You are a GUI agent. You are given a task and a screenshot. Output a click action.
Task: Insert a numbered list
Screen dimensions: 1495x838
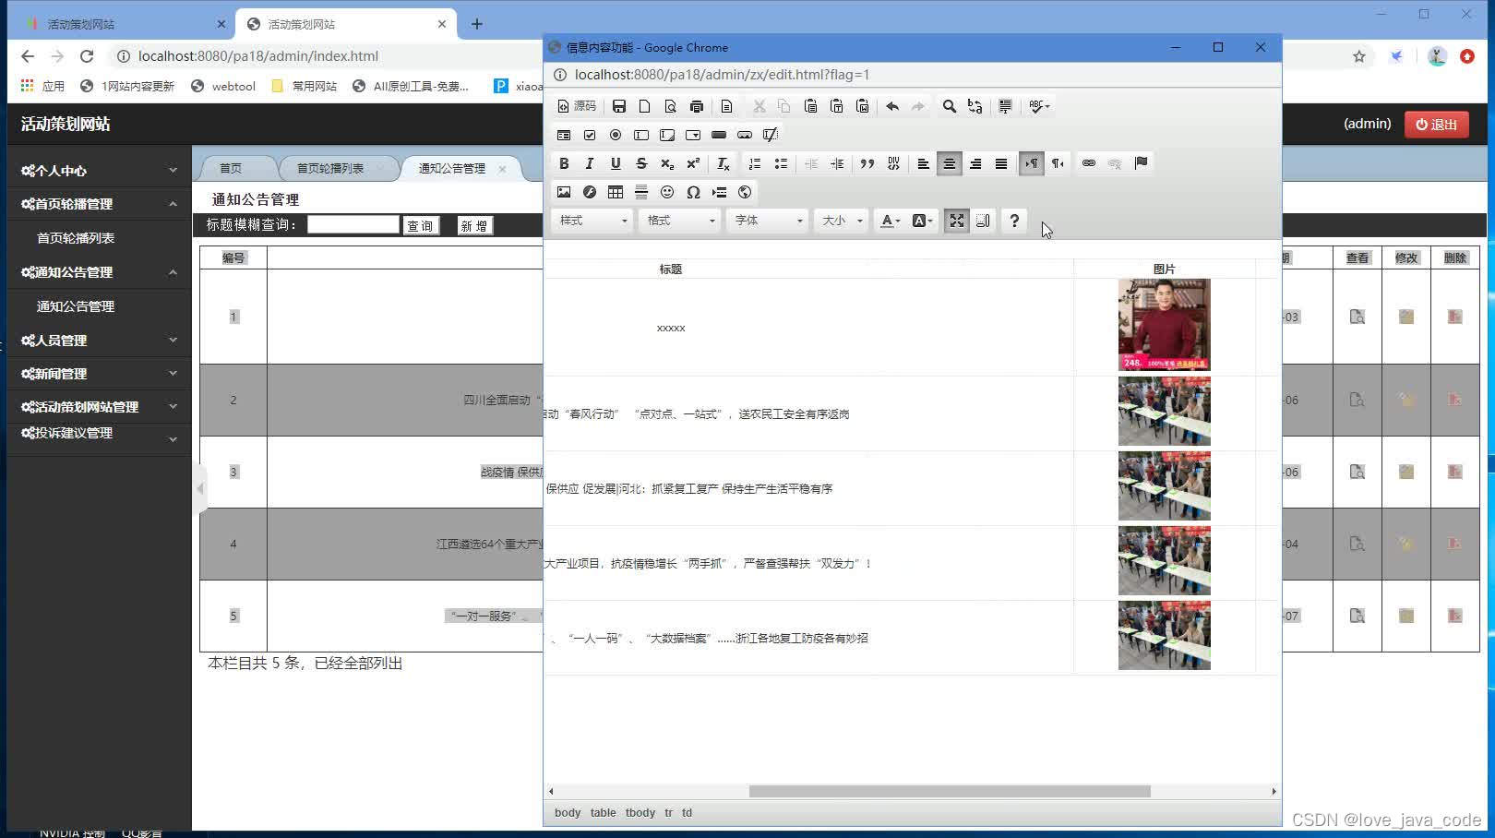[754, 163]
